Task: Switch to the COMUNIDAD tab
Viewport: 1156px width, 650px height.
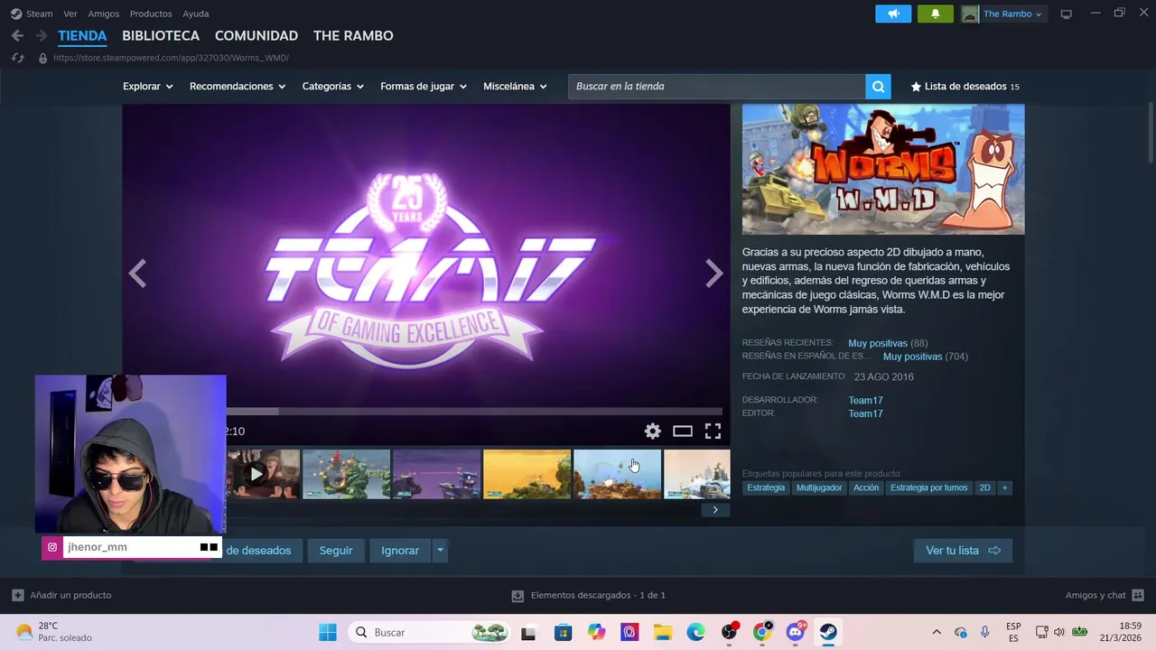Action: point(256,36)
